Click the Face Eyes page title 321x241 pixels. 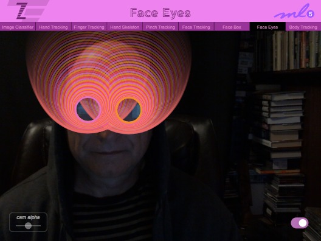[x=160, y=13]
